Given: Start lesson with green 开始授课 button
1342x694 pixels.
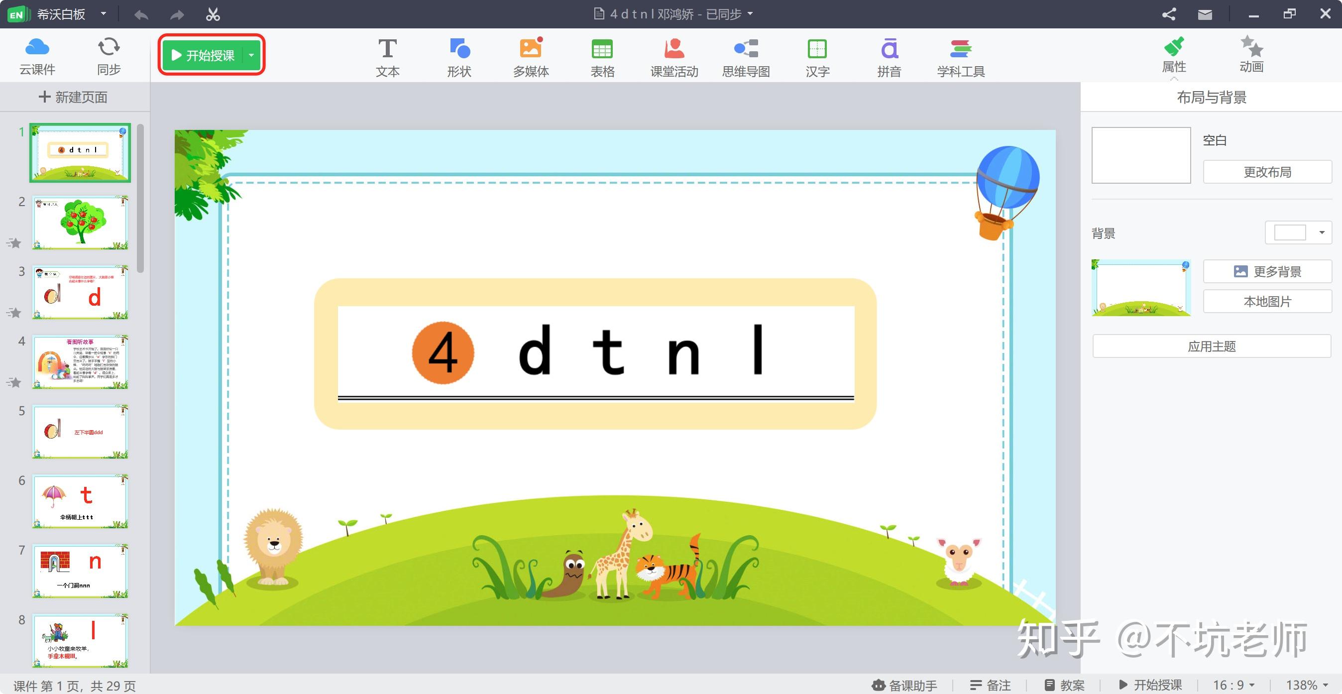Looking at the screenshot, I should click(x=203, y=55).
